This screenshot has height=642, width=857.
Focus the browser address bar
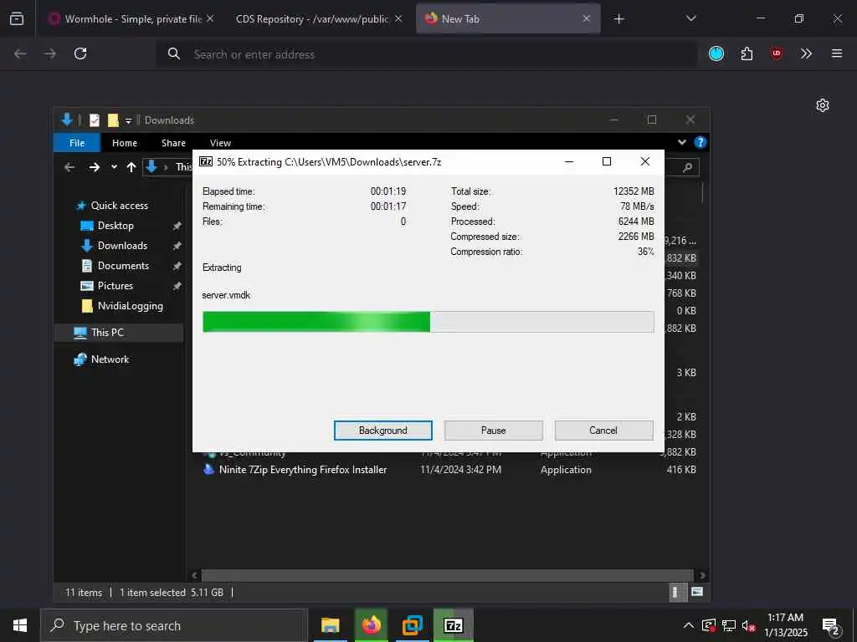pos(426,54)
